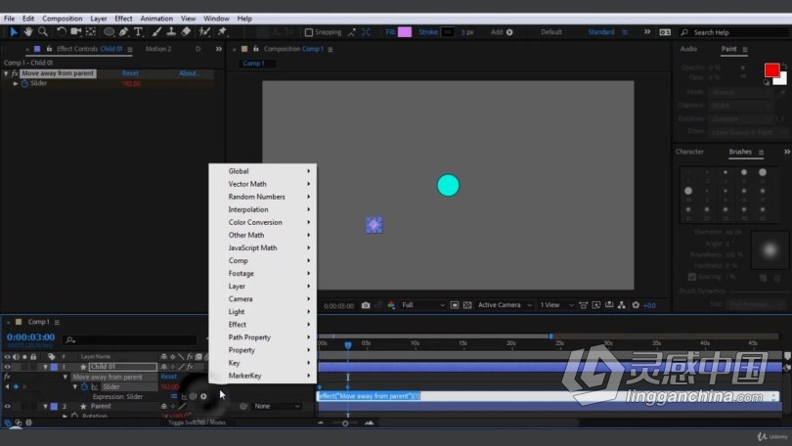Screen dimensions: 792x446
Task: Click Toggle Switches / Modes button
Action: point(197,423)
